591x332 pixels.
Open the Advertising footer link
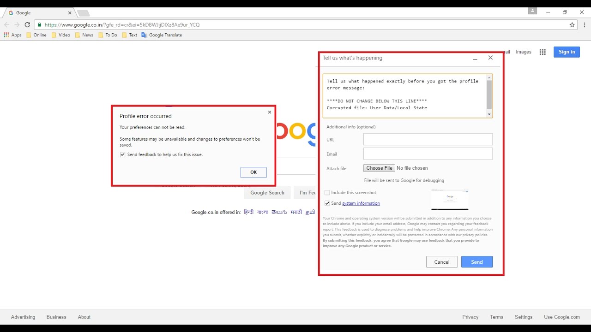point(23,317)
